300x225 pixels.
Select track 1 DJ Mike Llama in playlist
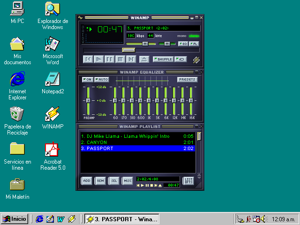[x=138, y=136]
